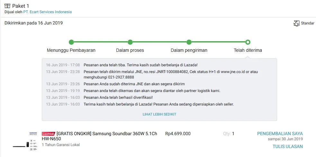The height and width of the screenshot is (157, 316).
Task: Click the package box icon beside Paket 1
Action: (7, 6)
